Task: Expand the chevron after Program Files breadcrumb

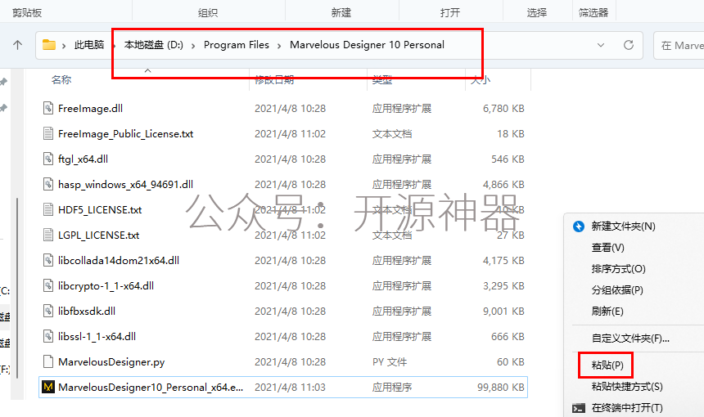Action: pyautogui.click(x=279, y=46)
